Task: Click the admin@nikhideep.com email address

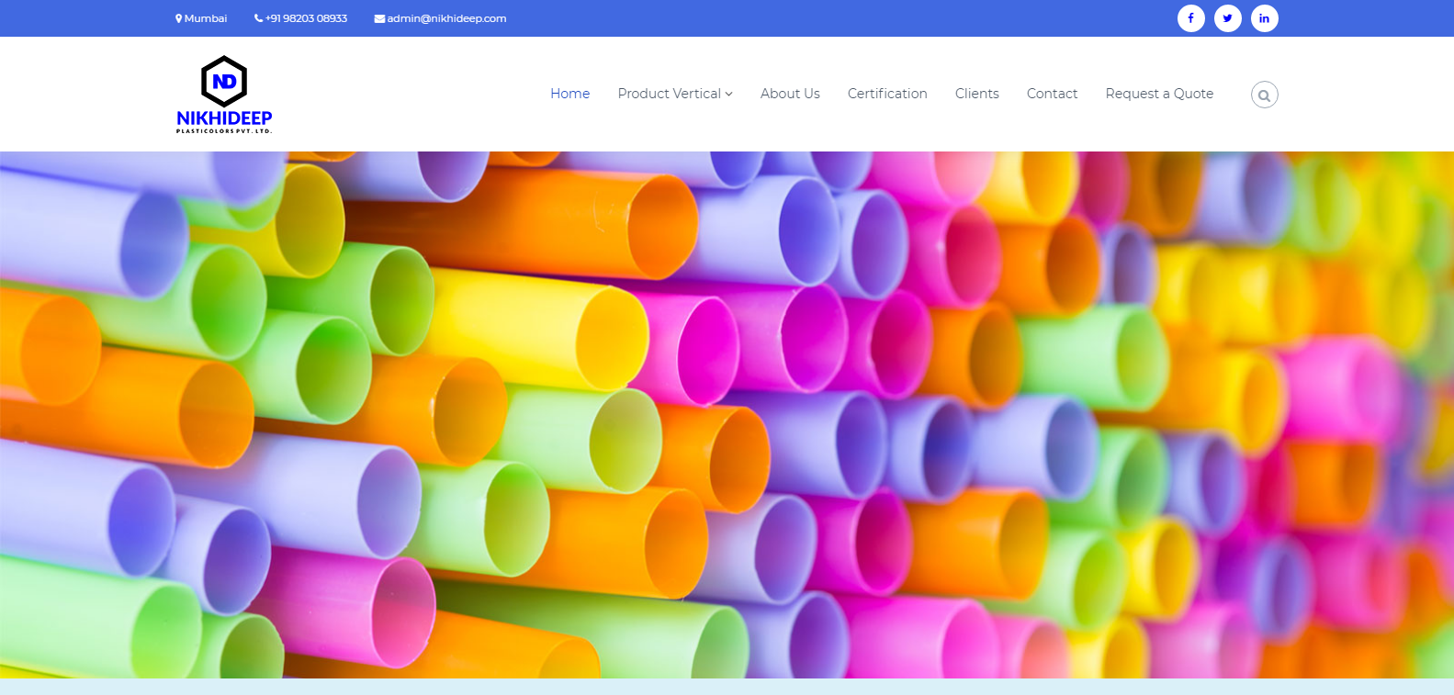Action: [x=446, y=18]
